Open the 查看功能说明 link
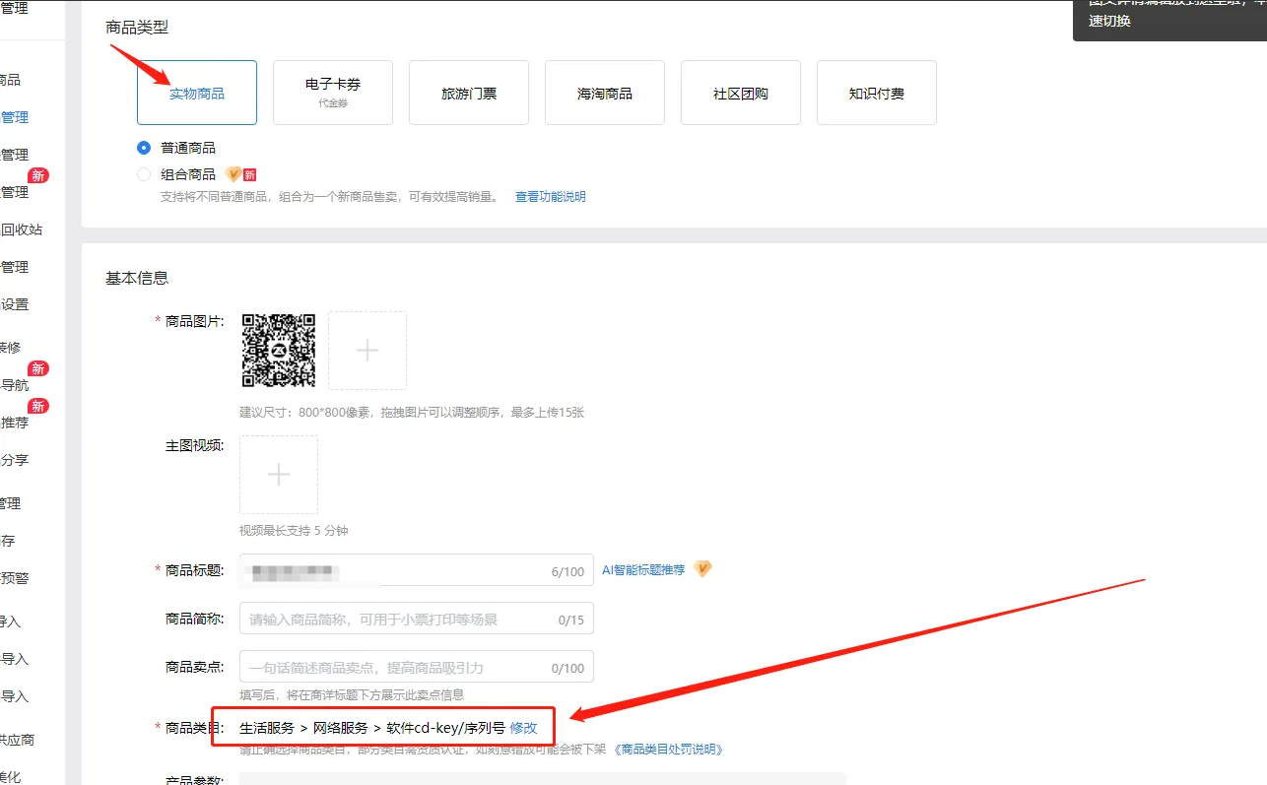Viewport: 1267px width, 785px height. click(x=550, y=196)
